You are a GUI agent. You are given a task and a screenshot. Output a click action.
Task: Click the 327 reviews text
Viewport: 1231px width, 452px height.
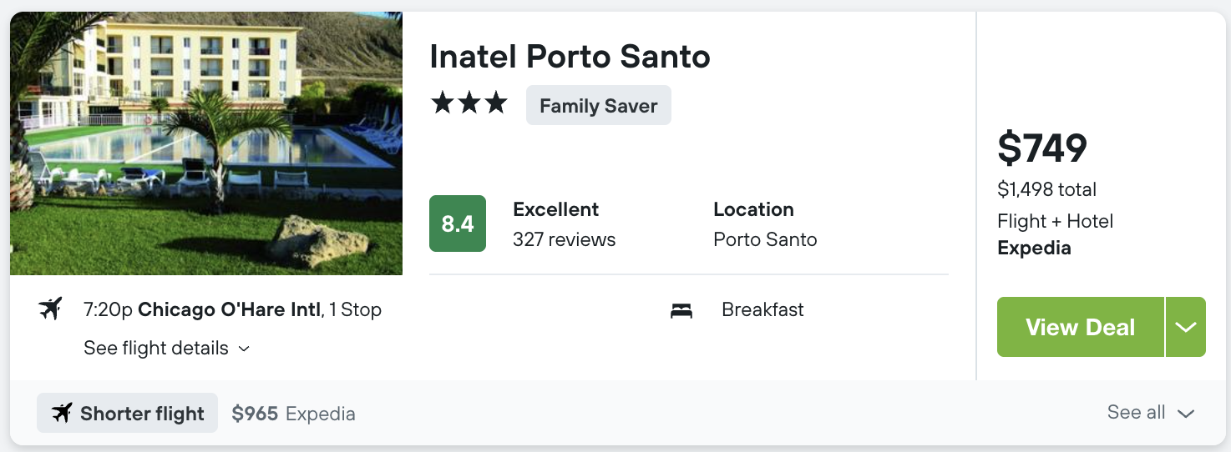click(565, 239)
